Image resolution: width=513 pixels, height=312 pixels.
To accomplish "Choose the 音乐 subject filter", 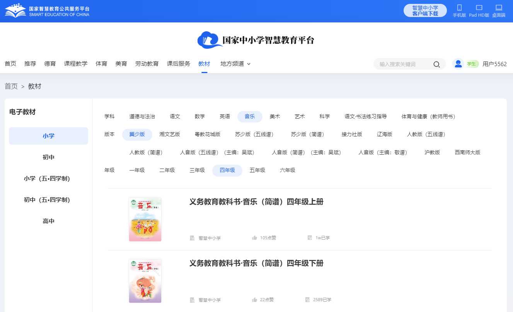I will (x=250, y=116).
